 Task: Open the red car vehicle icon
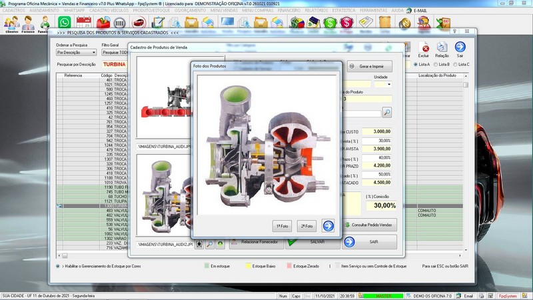pyautogui.click(x=139, y=23)
